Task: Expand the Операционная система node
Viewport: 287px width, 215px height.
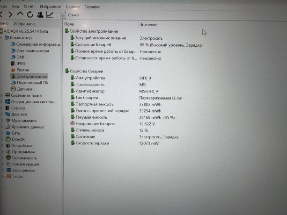Action: (x=1, y=101)
